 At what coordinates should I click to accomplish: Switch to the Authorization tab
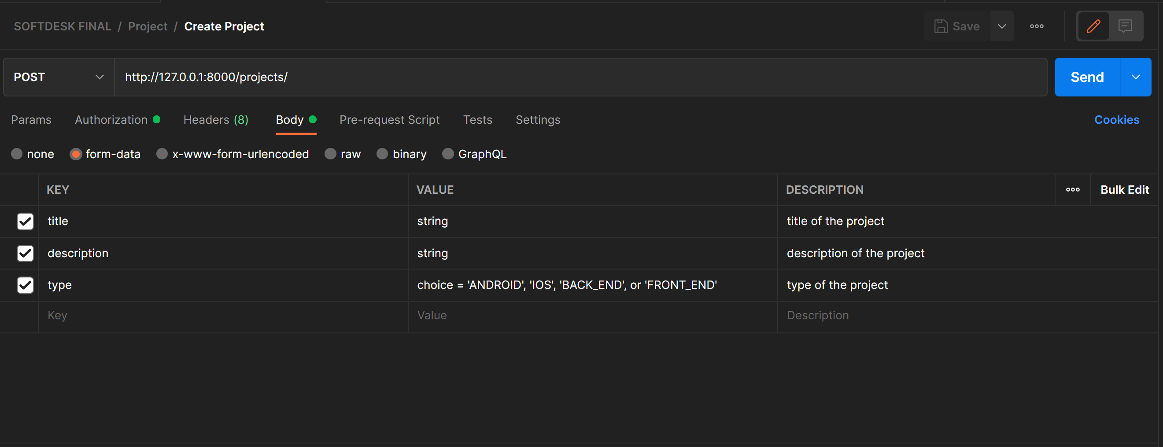tap(111, 120)
